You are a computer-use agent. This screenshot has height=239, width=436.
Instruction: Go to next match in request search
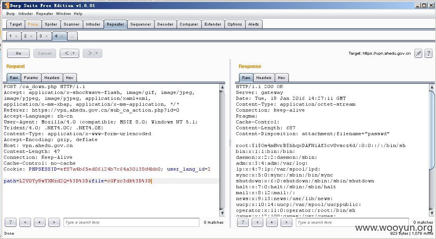pos(54,222)
